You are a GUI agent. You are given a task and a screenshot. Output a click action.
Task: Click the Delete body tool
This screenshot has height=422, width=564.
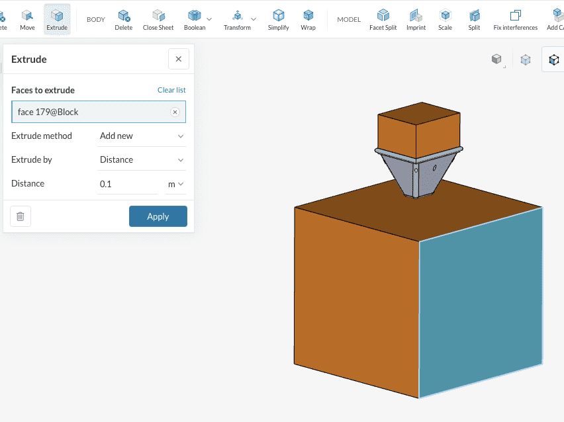tap(123, 19)
